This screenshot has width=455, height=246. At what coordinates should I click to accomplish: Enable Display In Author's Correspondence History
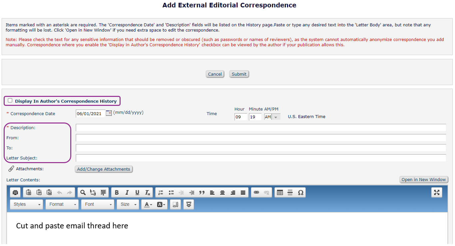coord(10,101)
